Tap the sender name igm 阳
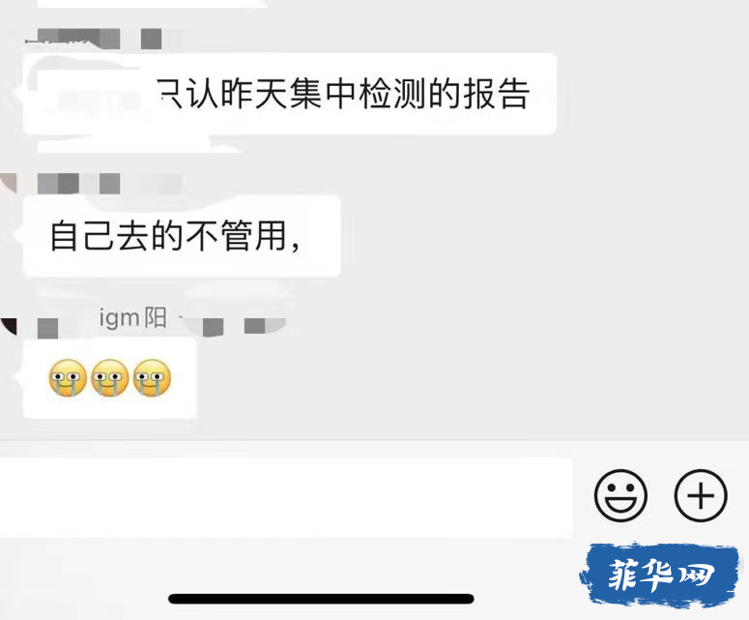The height and width of the screenshot is (620, 749). (x=132, y=318)
